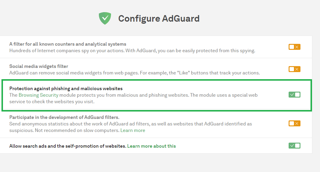Enable the counters and analytical systems filter
This screenshot has width=320, height=172.
[294, 47]
